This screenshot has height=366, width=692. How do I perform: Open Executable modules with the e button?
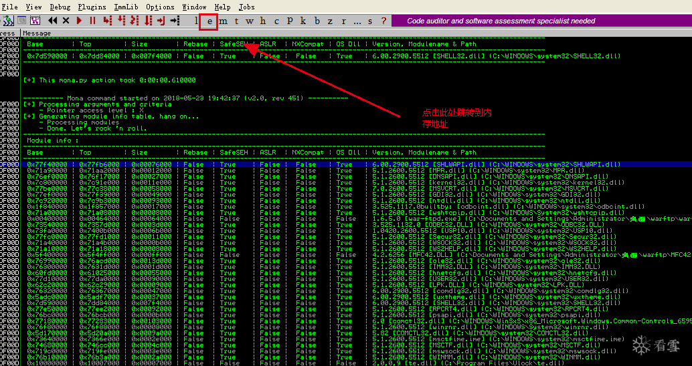click(x=209, y=21)
